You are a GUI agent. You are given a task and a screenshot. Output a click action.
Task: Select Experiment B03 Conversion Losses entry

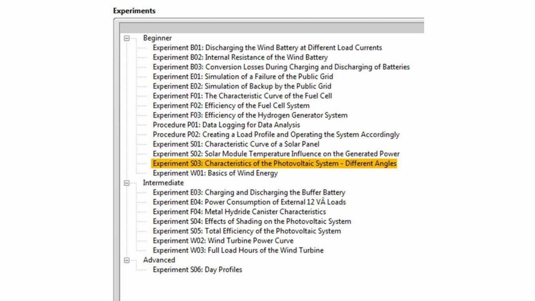(281, 67)
